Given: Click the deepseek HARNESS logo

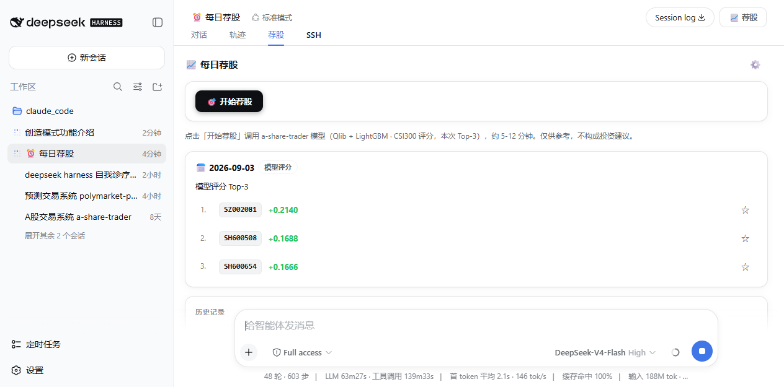Looking at the screenshot, I should click(66, 22).
